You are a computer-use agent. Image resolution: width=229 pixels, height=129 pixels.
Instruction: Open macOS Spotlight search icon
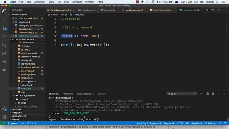pyautogui.click(x=218, y=2)
